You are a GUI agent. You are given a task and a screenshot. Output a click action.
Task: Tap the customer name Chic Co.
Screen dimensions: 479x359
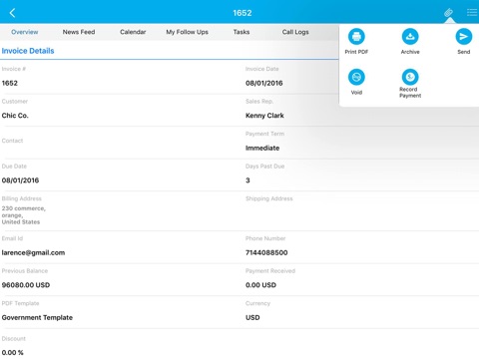pyautogui.click(x=15, y=116)
